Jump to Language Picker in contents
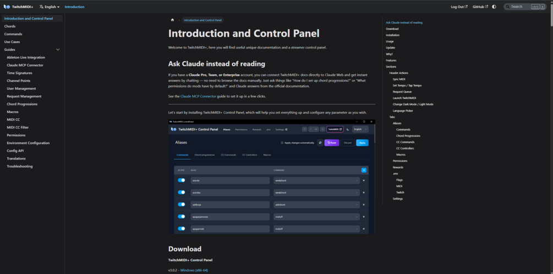553x274 pixels. (x=403, y=111)
